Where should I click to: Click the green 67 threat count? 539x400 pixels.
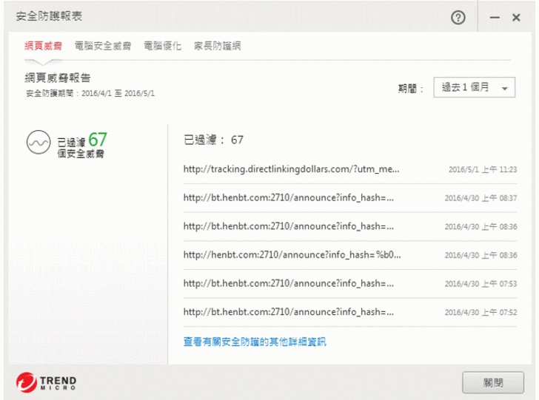(x=98, y=138)
